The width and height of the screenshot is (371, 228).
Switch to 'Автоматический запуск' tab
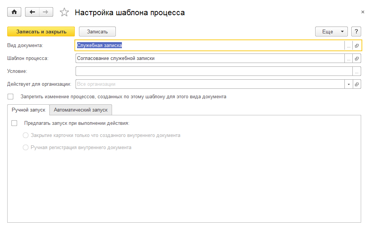pos(81,110)
